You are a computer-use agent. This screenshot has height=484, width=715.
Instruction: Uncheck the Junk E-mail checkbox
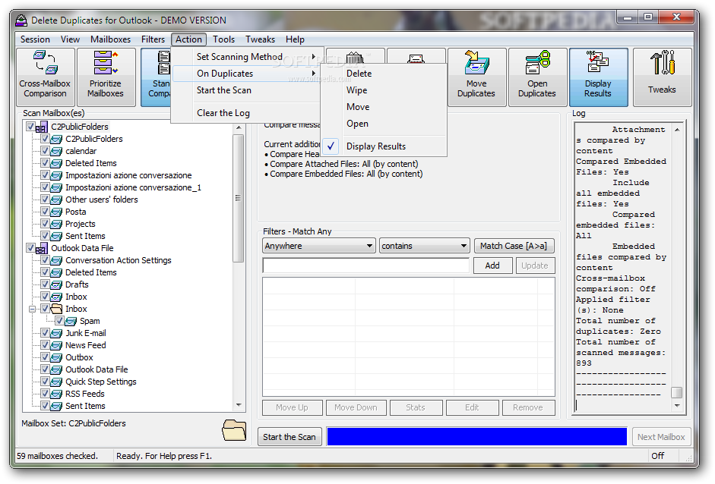pyautogui.click(x=45, y=333)
